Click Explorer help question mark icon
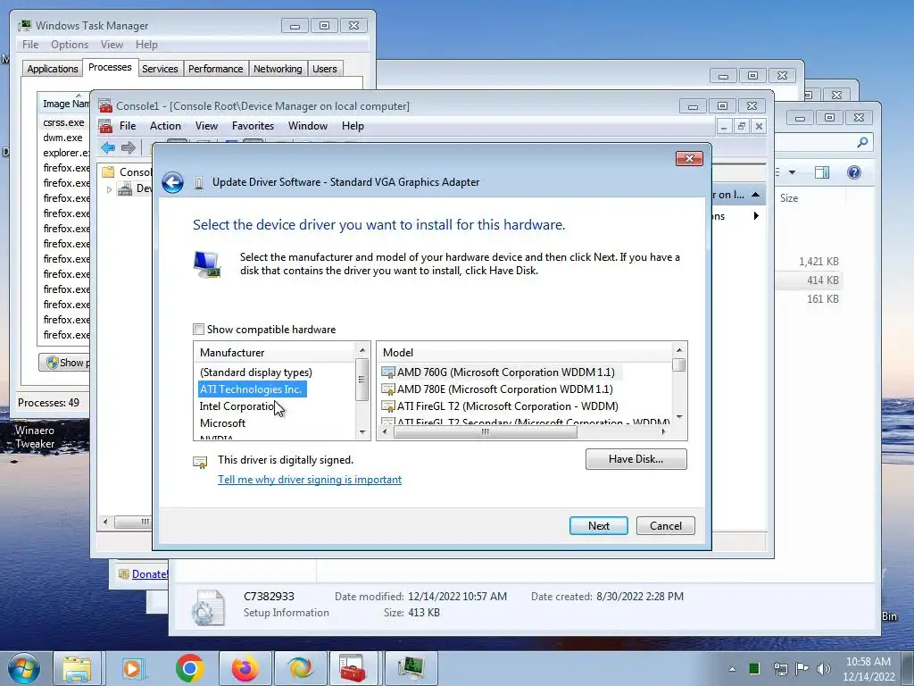Screen dimensions: 914x686 click(x=854, y=172)
